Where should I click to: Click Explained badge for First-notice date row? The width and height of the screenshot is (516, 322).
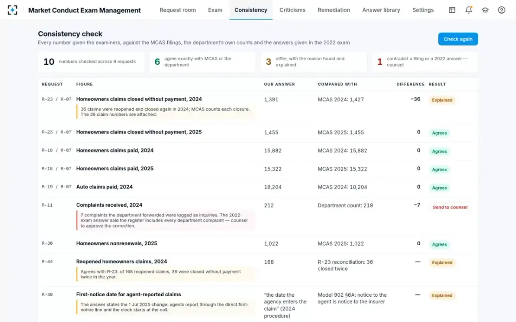tap(442, 295)
